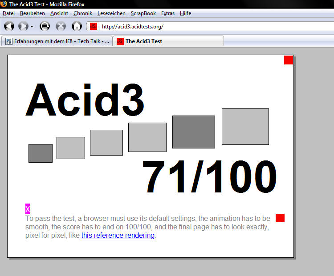Click the red square beside the instructions text

280,218
